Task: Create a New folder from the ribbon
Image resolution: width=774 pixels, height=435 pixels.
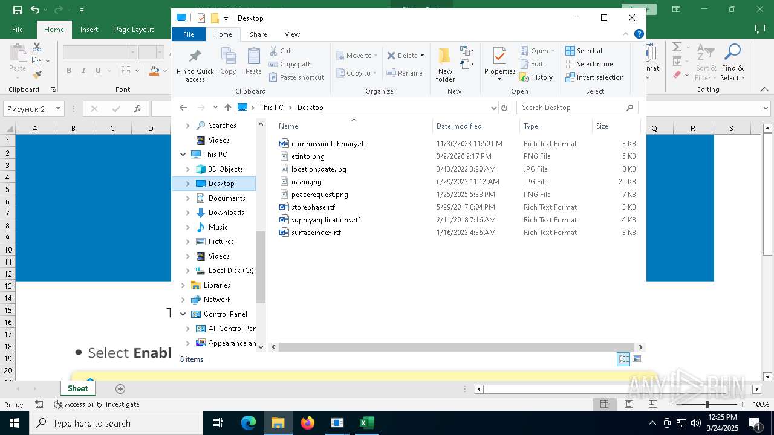Action: [445, 65]
